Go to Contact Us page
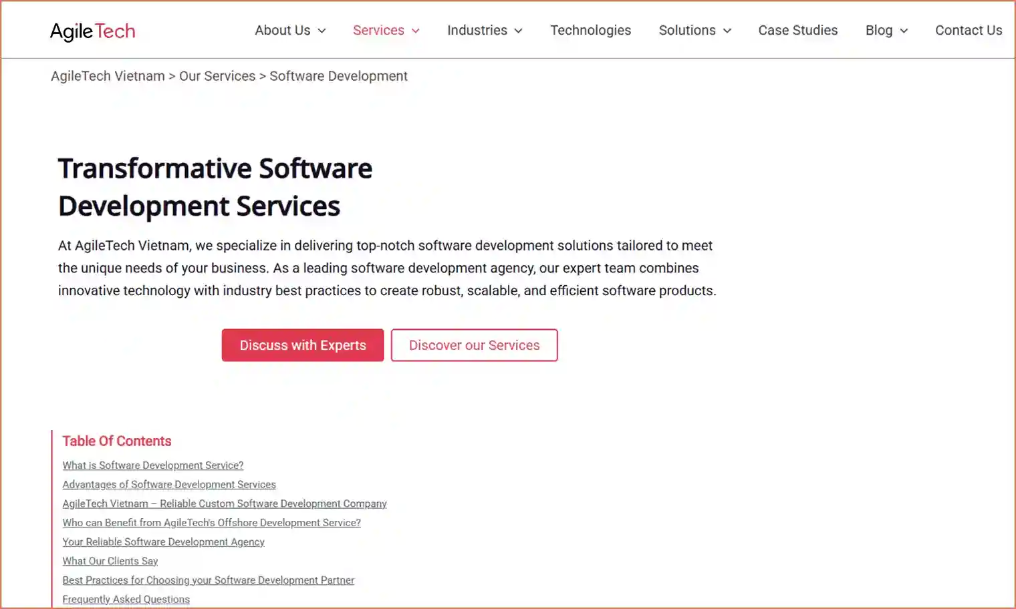The height and width of the screenshot is (609, 1016). [x=969, y=30]
